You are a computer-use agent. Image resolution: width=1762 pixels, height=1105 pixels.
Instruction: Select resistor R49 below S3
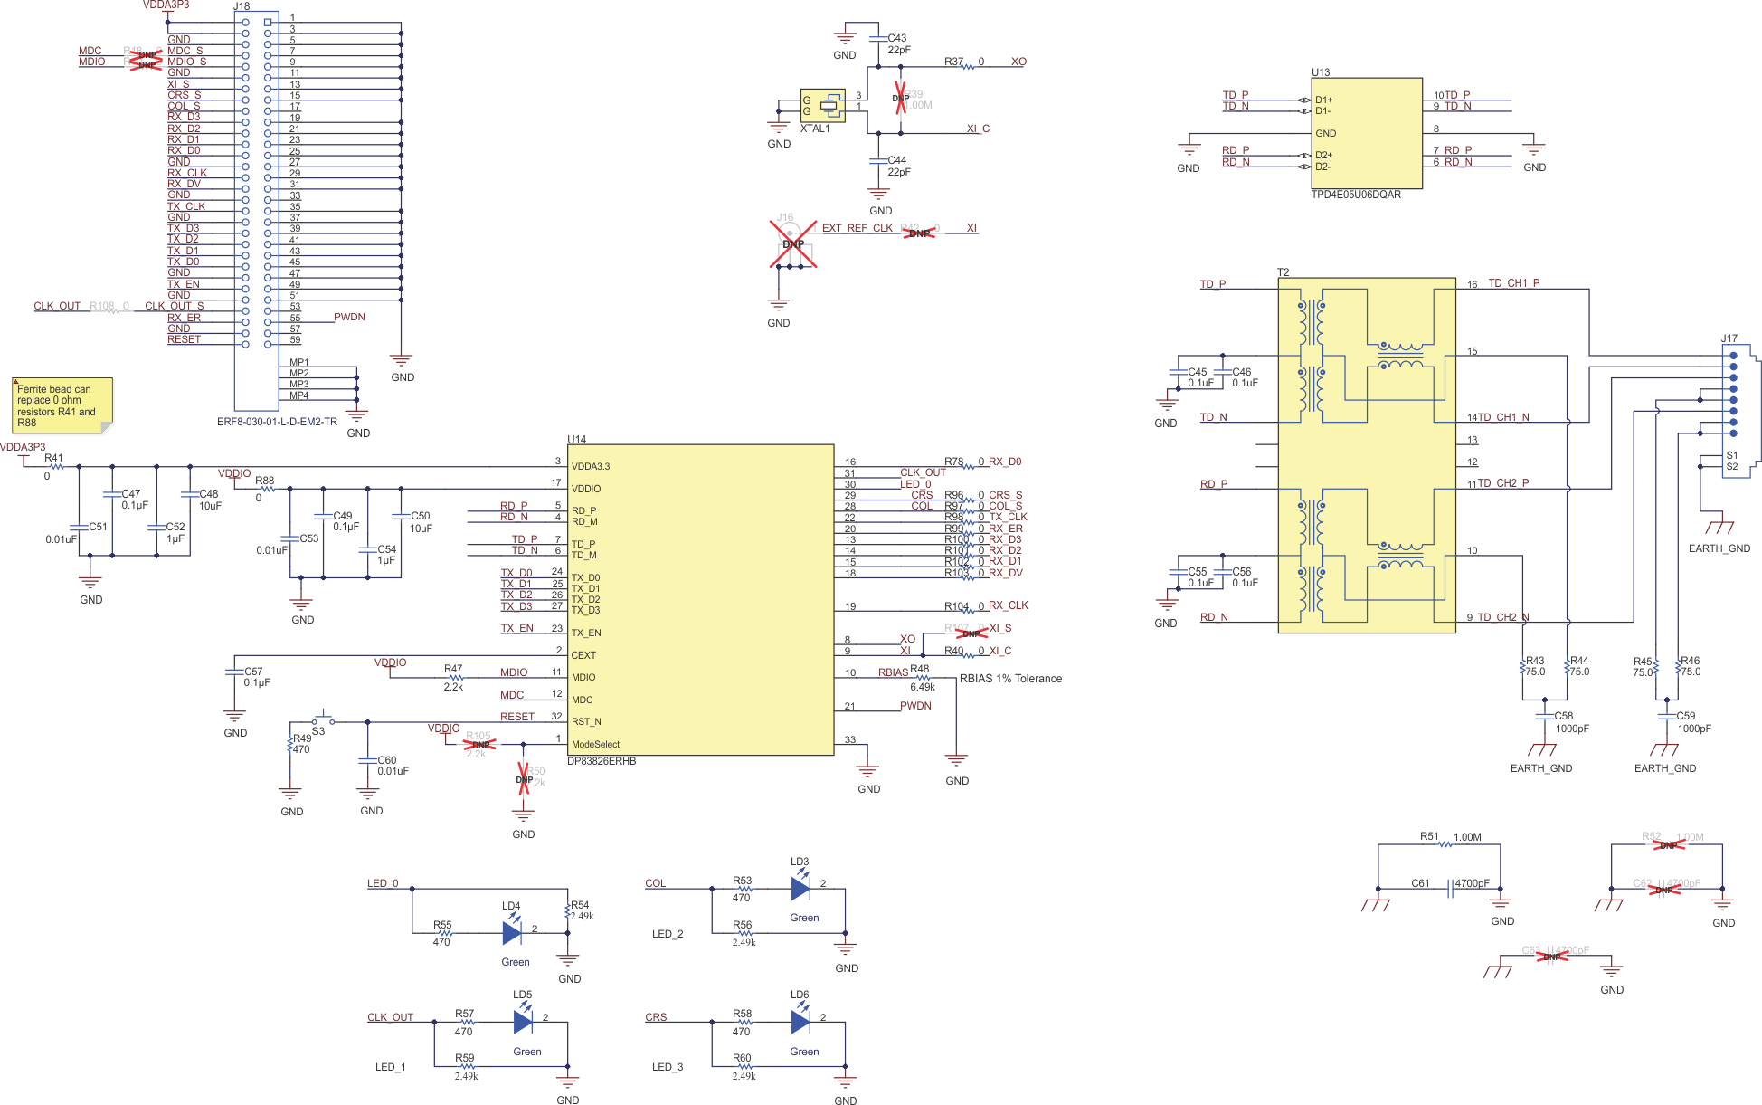point(289,745)
